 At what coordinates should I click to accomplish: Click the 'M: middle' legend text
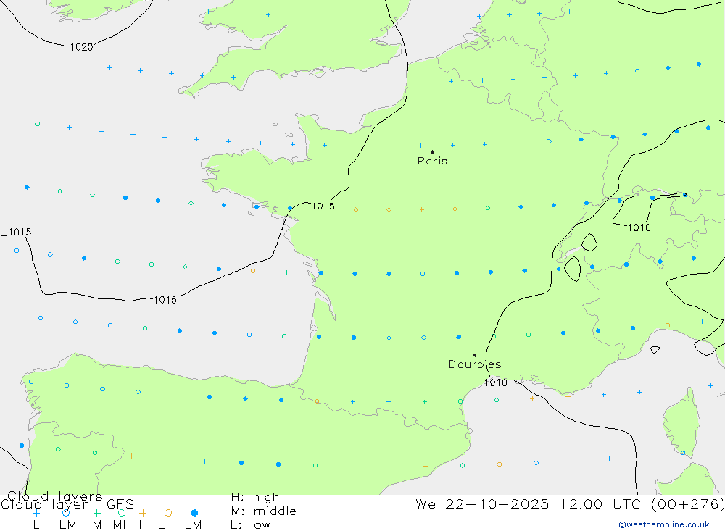(264, 511)
